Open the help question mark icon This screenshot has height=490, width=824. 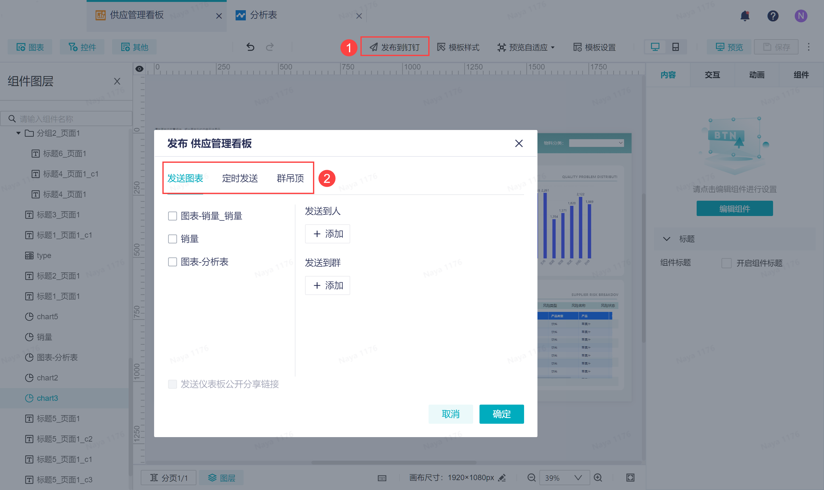tap(772, 16)
